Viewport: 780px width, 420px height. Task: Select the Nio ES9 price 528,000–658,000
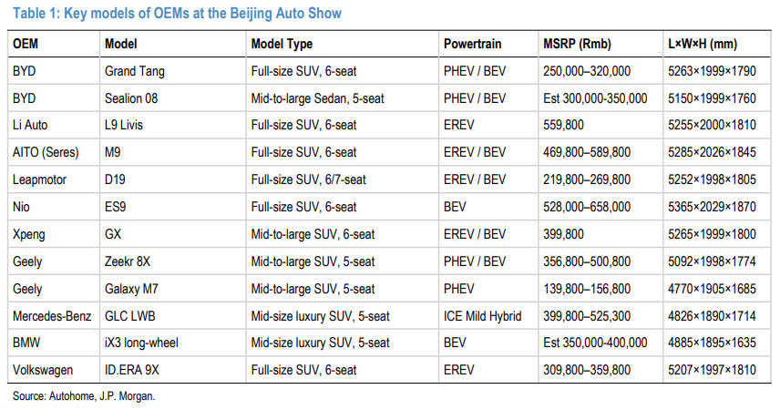pyautogui.click(x=587, y=207)
